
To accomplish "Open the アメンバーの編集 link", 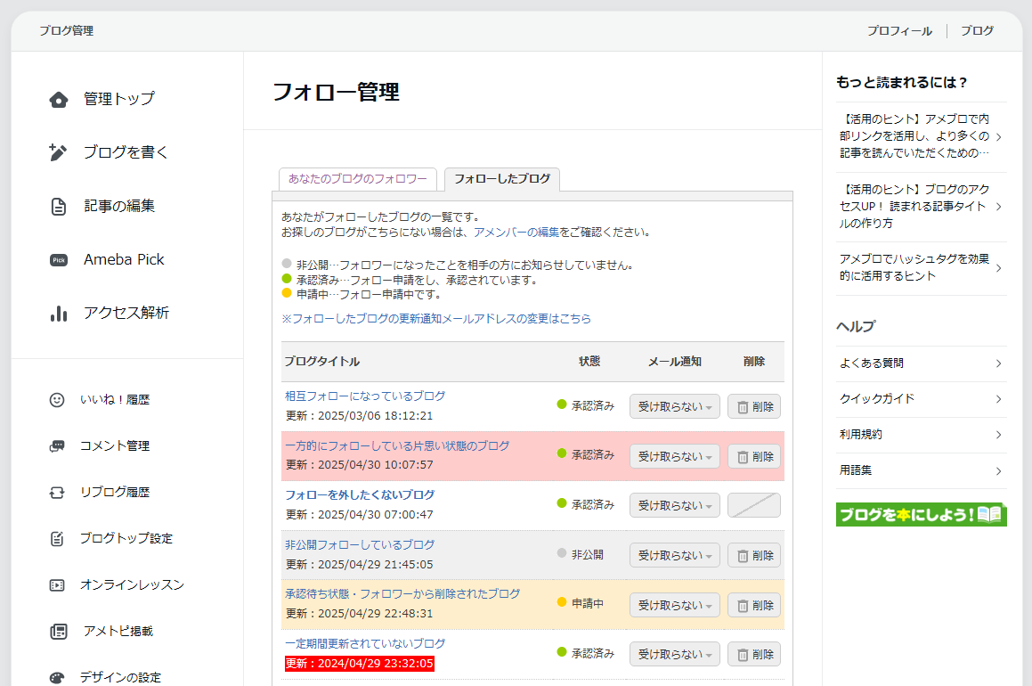I will 516,233.
